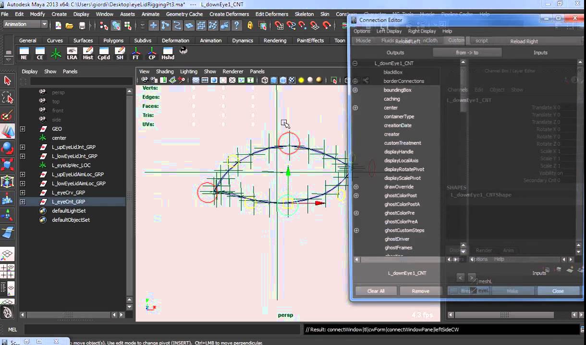This screenshot has height=345, width=586.
Task: Toggle the yellow sphere lighting icon
Action: click(x=301, y=80)
